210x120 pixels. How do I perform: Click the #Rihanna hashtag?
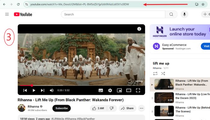pyautogui.click(x=70, y=119)
